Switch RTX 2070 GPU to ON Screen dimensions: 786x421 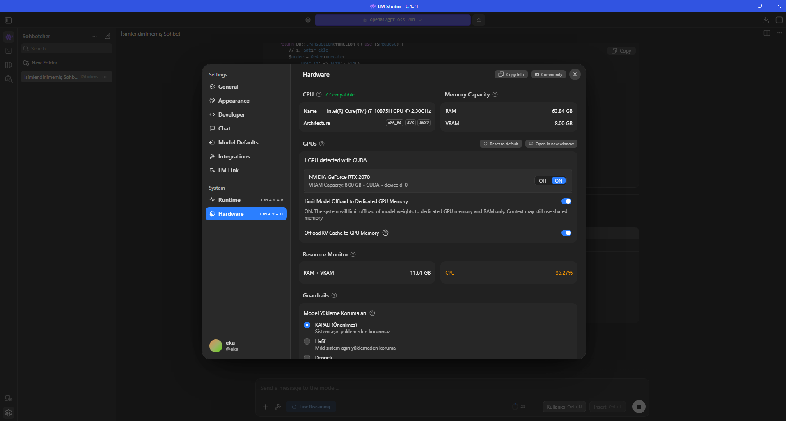click(559, 181)
